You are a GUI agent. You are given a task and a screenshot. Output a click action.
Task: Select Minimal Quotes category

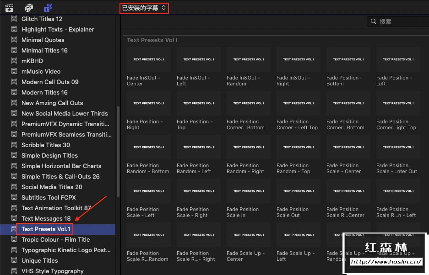click(x=43, y=40)
